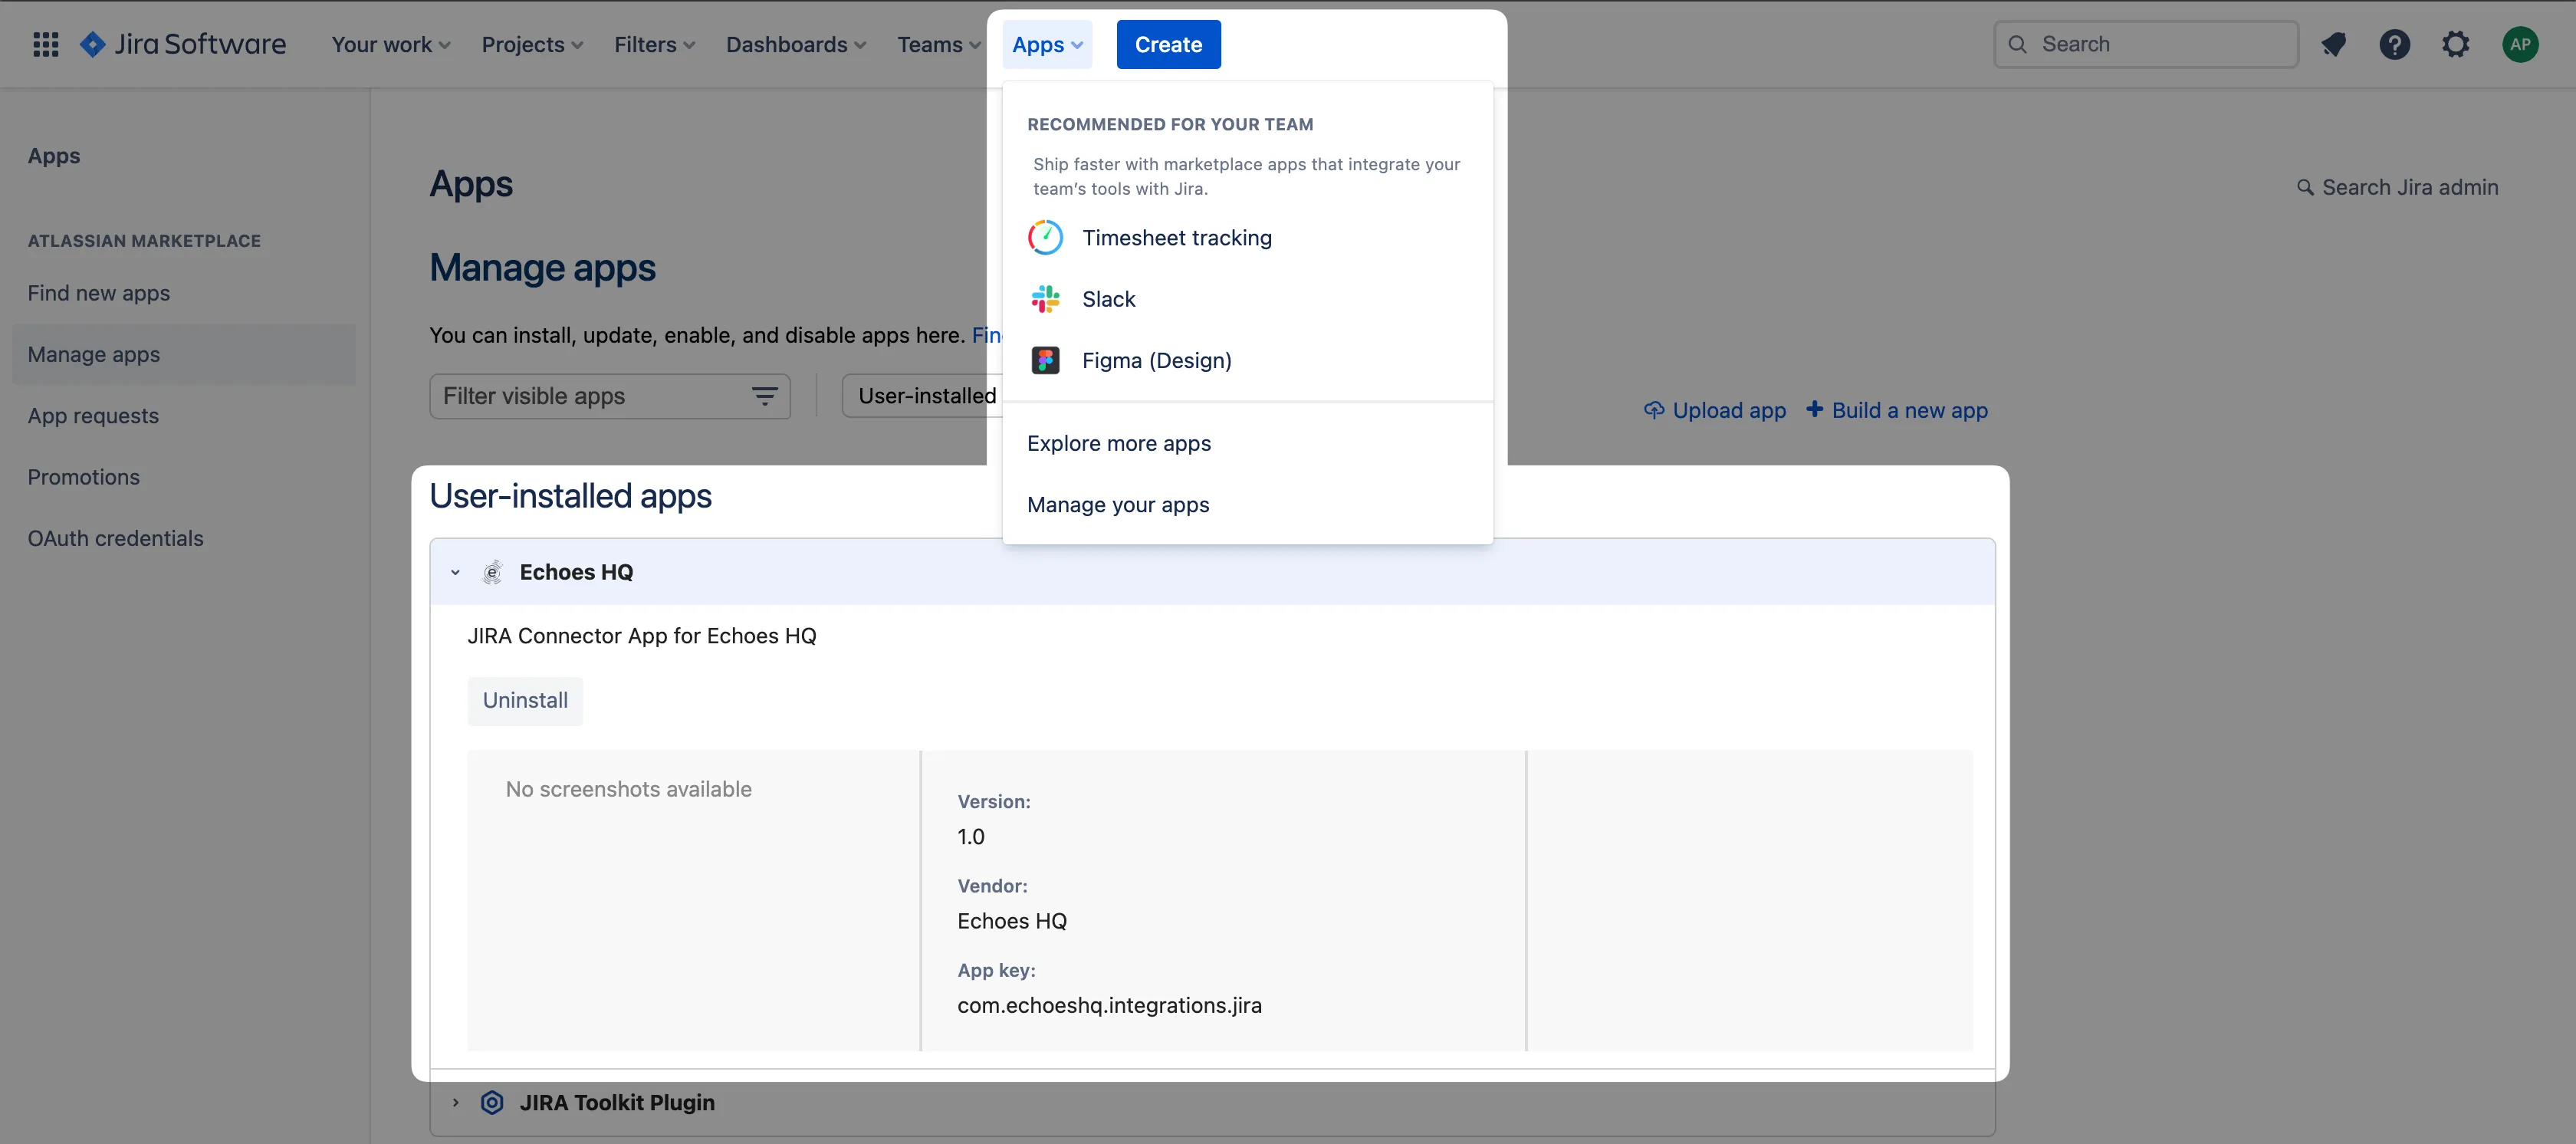The width and height of the screenshot is (2576, 1144).
Task: Open the notifications icon
Action: click(x=2333, y=44)
